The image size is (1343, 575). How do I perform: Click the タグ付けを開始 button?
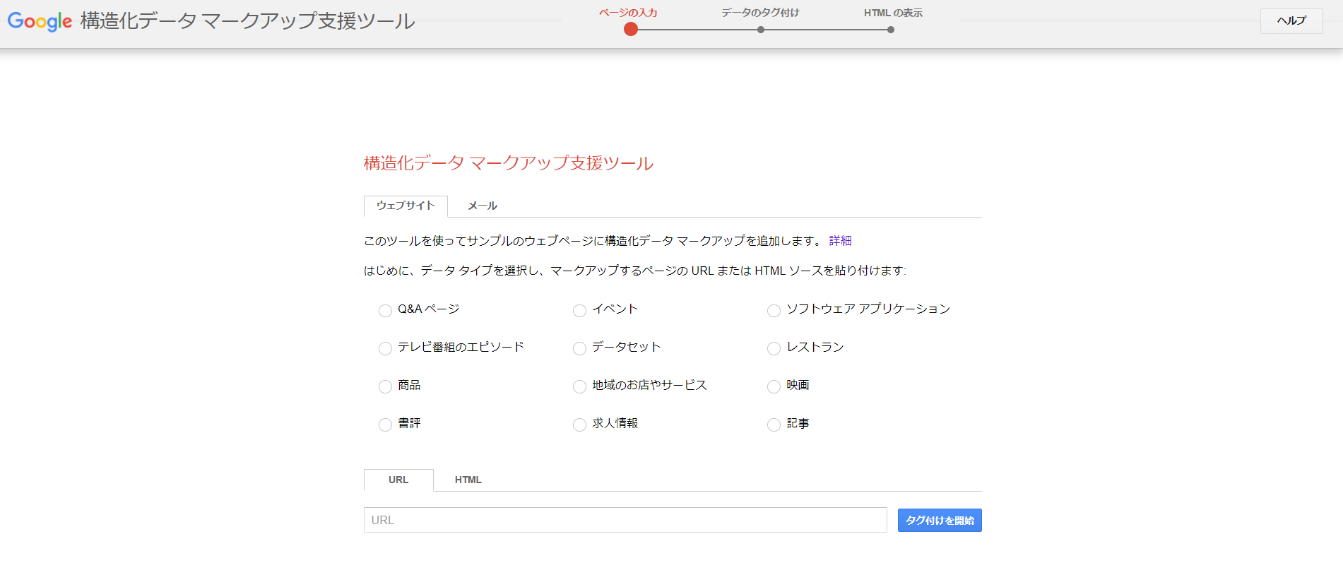point(940,521)
